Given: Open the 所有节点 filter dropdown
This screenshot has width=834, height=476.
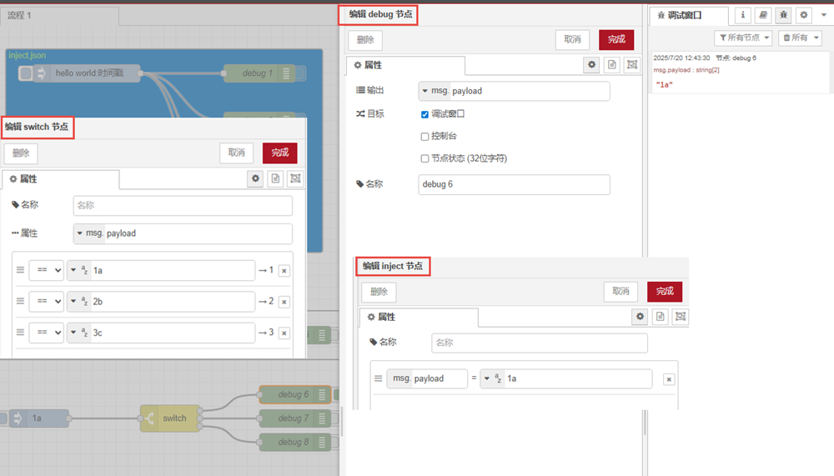Looking at the screenshot, I should pyautogui.click(x=743, y=38).
